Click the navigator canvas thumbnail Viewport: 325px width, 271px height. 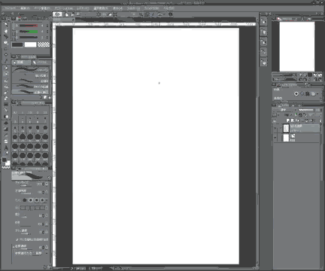click(297, 47)
